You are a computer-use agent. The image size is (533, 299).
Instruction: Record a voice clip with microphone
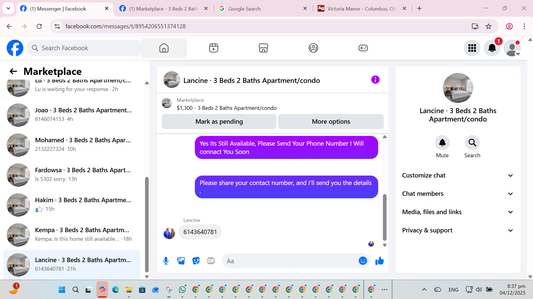166,261
